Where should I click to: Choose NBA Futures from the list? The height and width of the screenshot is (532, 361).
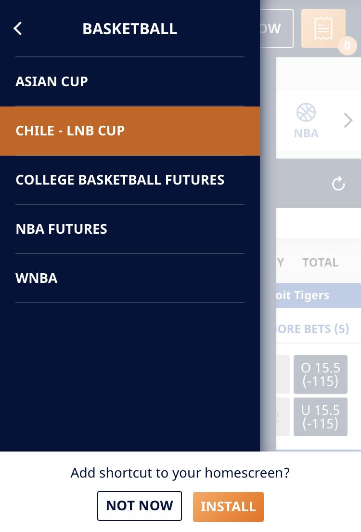point(130,229)
